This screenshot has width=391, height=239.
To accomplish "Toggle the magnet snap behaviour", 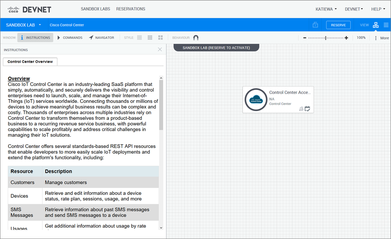I will coord(196,38).
